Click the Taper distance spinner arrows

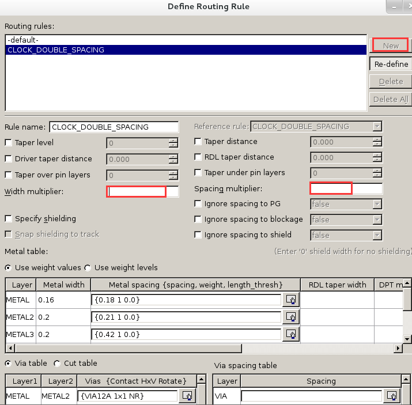coord(377,142)
